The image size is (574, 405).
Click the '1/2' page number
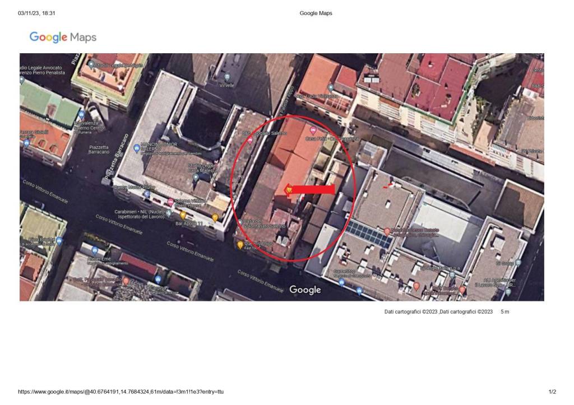tap(552, 392)
